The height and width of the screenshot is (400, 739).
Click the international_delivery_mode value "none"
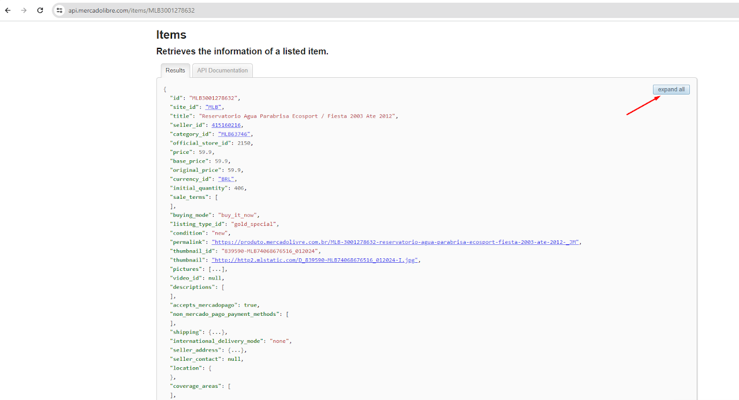click(x=279, y=341)
